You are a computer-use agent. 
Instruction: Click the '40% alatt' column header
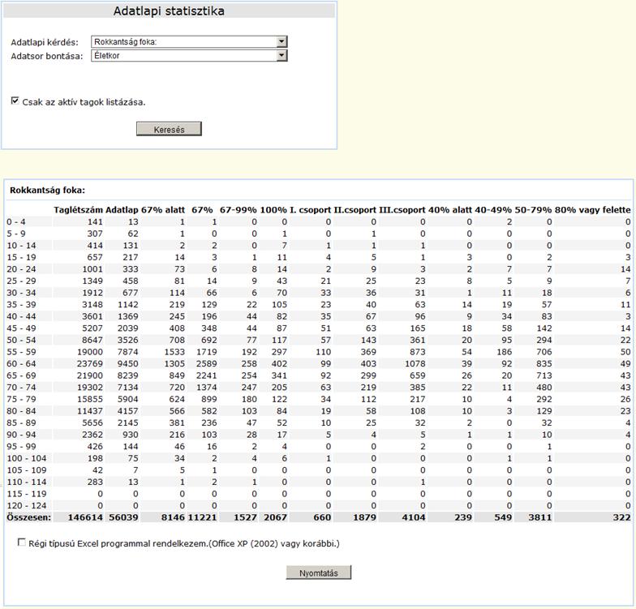449,210
